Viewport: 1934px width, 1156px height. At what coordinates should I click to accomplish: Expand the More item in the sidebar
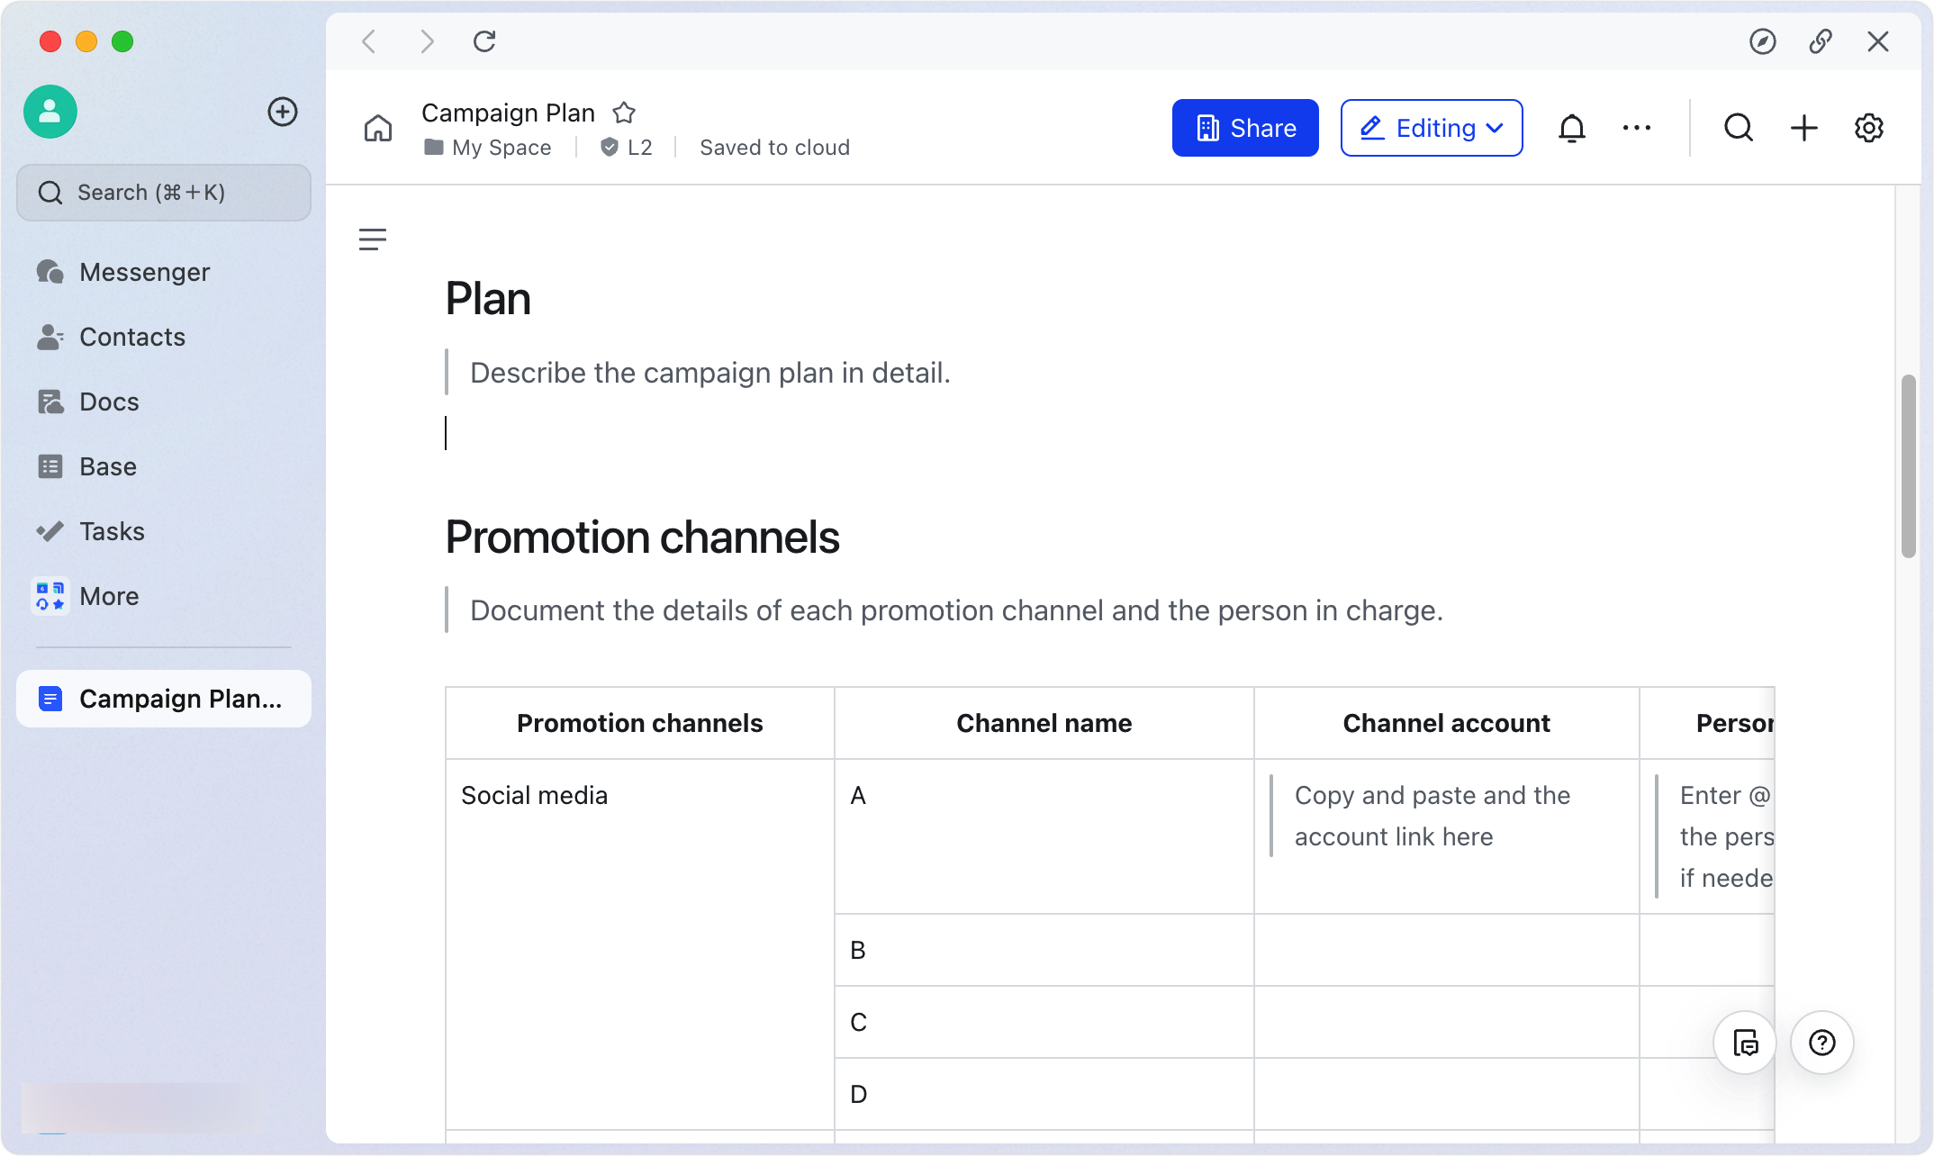[108, 595]
